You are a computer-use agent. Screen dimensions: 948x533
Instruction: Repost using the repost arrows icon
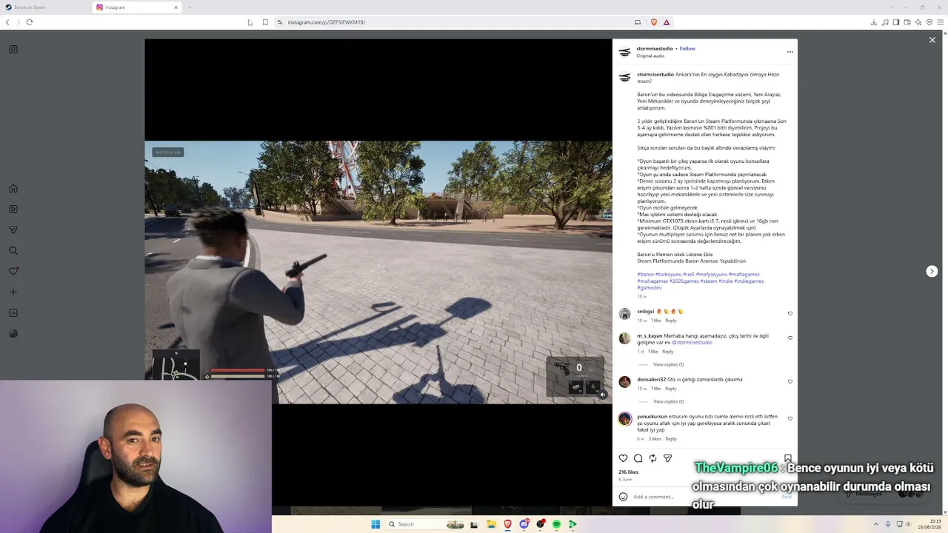(x=652, y=458)
